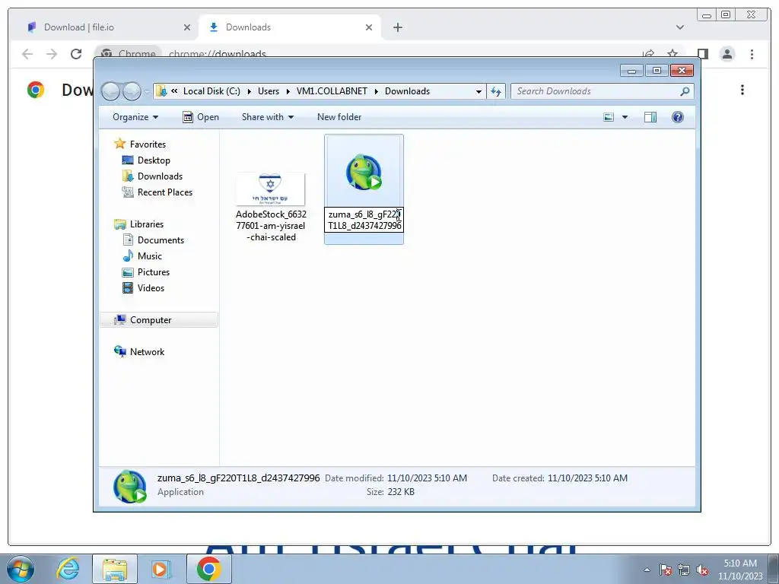Close the Downloads Chrome tab

click(369, 27)
